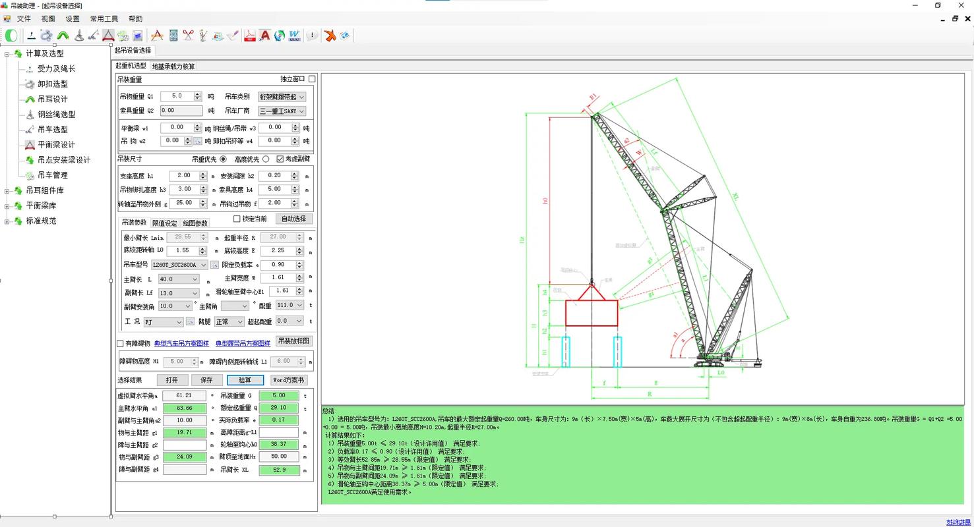Expand the 吊耳组件库 tree node
Screen dimensions: 974x527
pos(7,191)
